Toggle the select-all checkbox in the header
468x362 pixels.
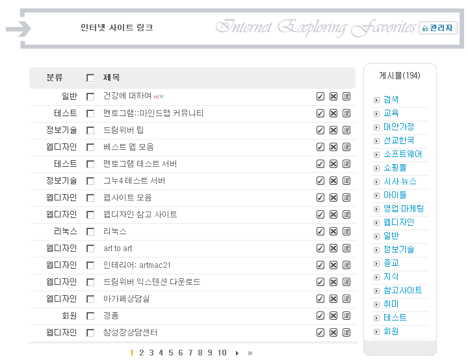(90, 78)
